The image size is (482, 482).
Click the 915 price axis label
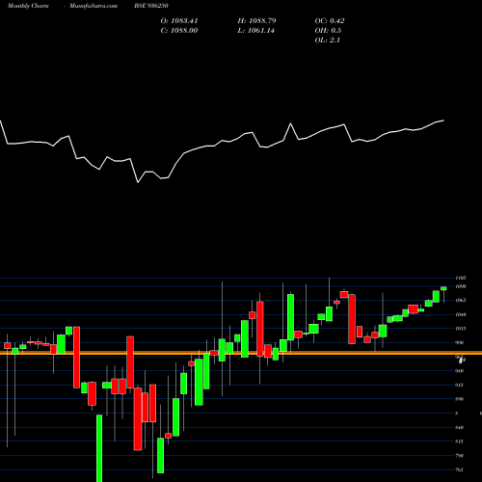(x=459, y=385)
